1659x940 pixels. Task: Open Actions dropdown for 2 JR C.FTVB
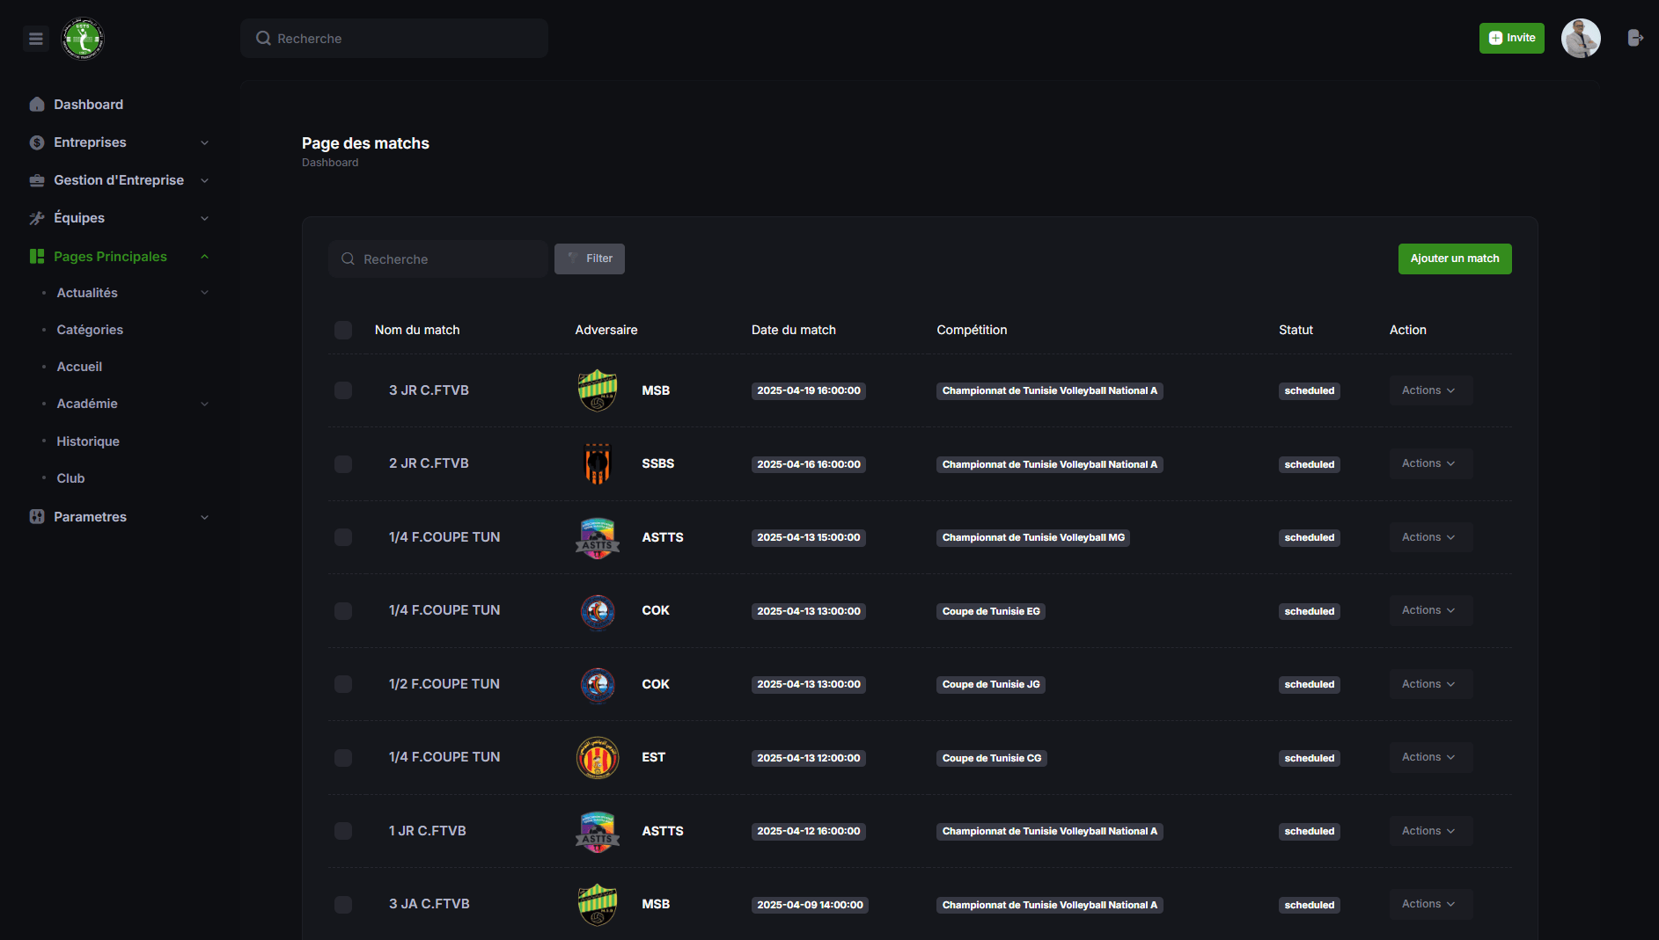point(1428,463)
